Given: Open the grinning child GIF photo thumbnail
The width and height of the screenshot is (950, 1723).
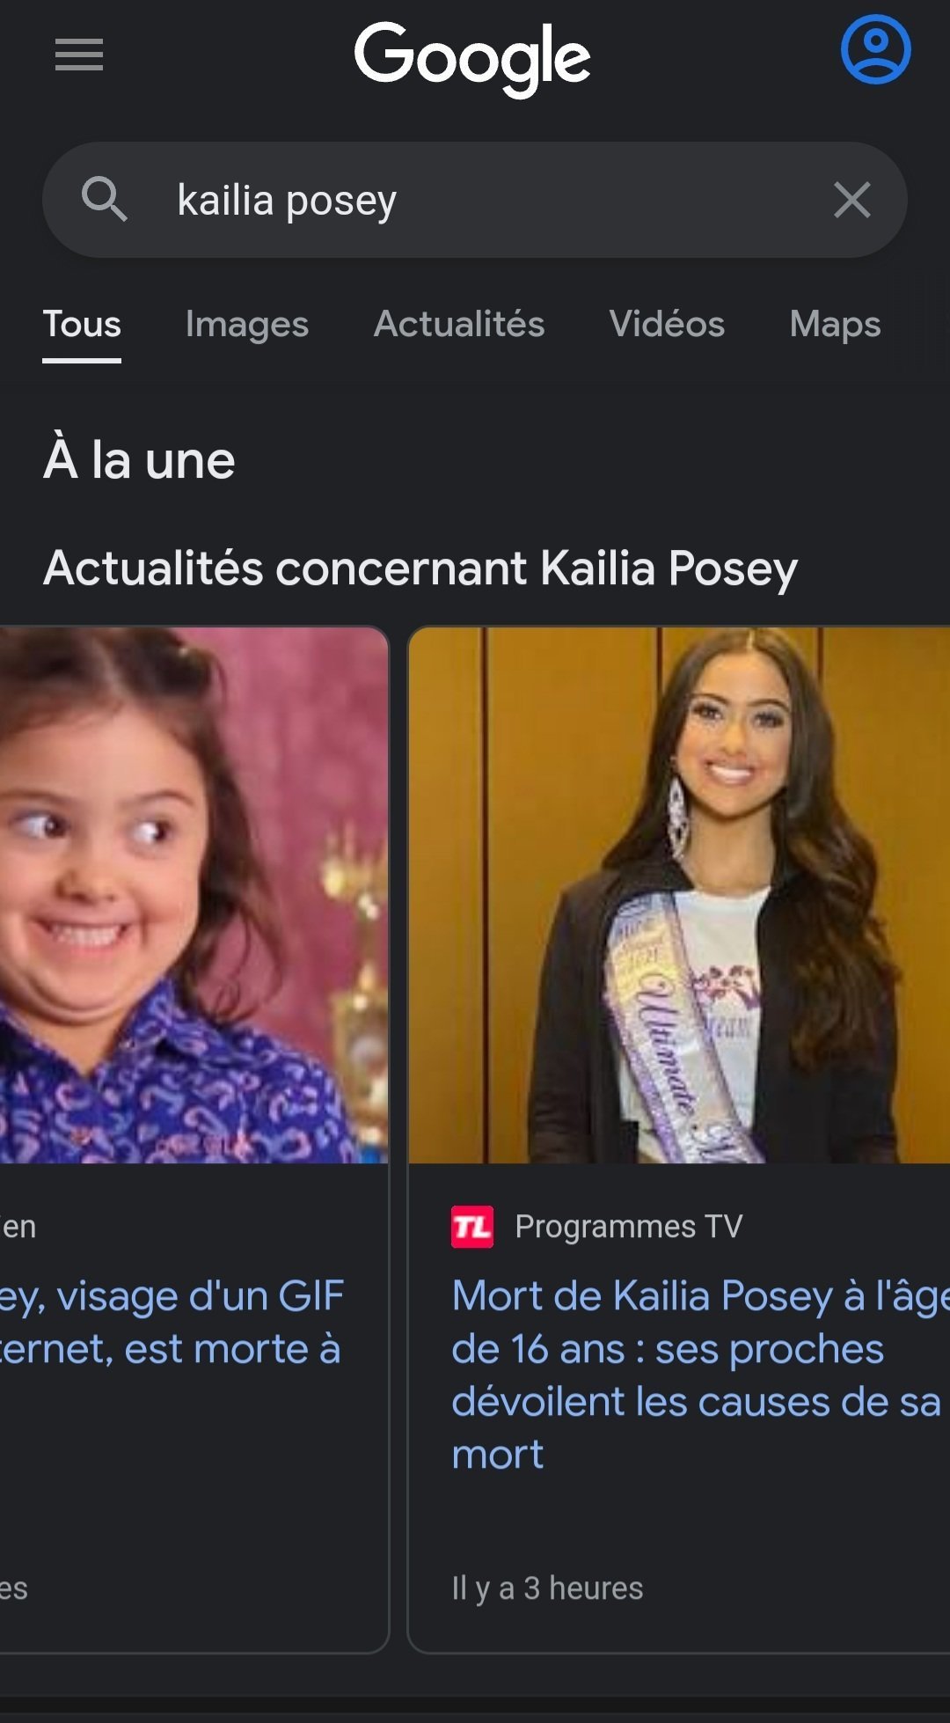Looking at the screenshot, I should 194,895.
